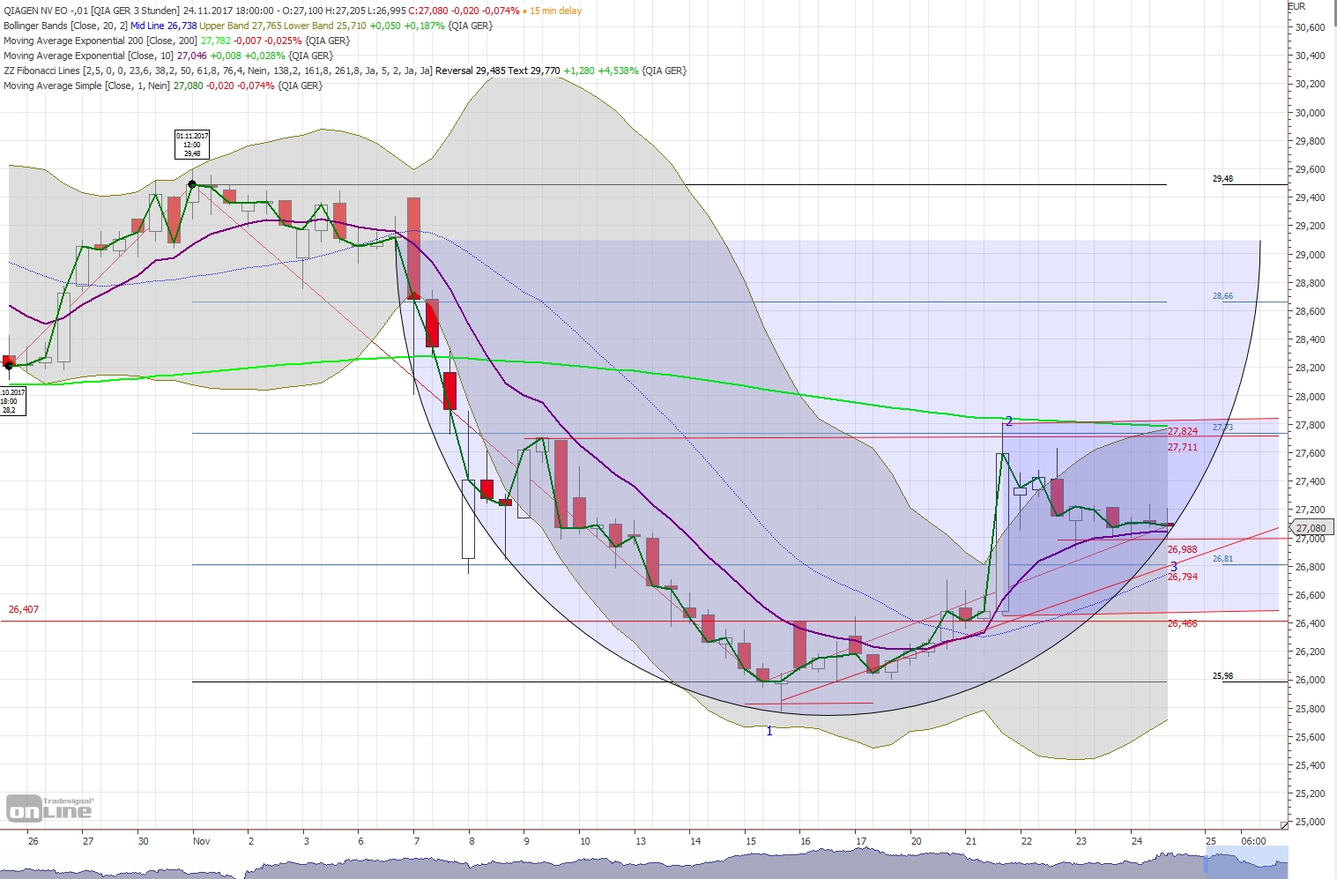Click date axis label 27

88,841
